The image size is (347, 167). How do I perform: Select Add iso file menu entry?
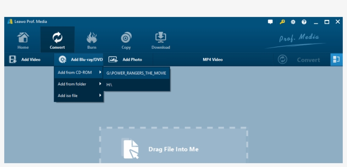click(79, 96)
